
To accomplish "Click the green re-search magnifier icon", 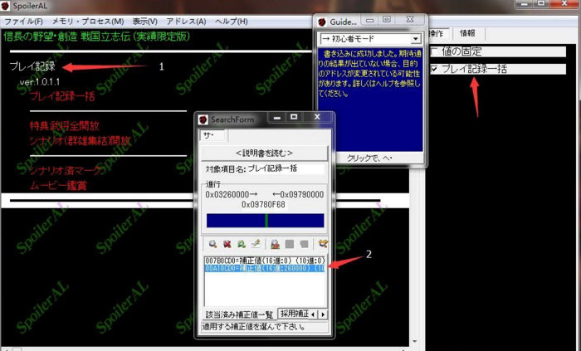I will click(x=242, y=244).
